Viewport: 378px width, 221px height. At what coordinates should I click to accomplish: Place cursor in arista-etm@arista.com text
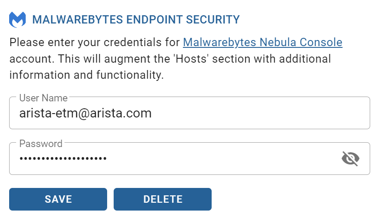tap(85, 113)
